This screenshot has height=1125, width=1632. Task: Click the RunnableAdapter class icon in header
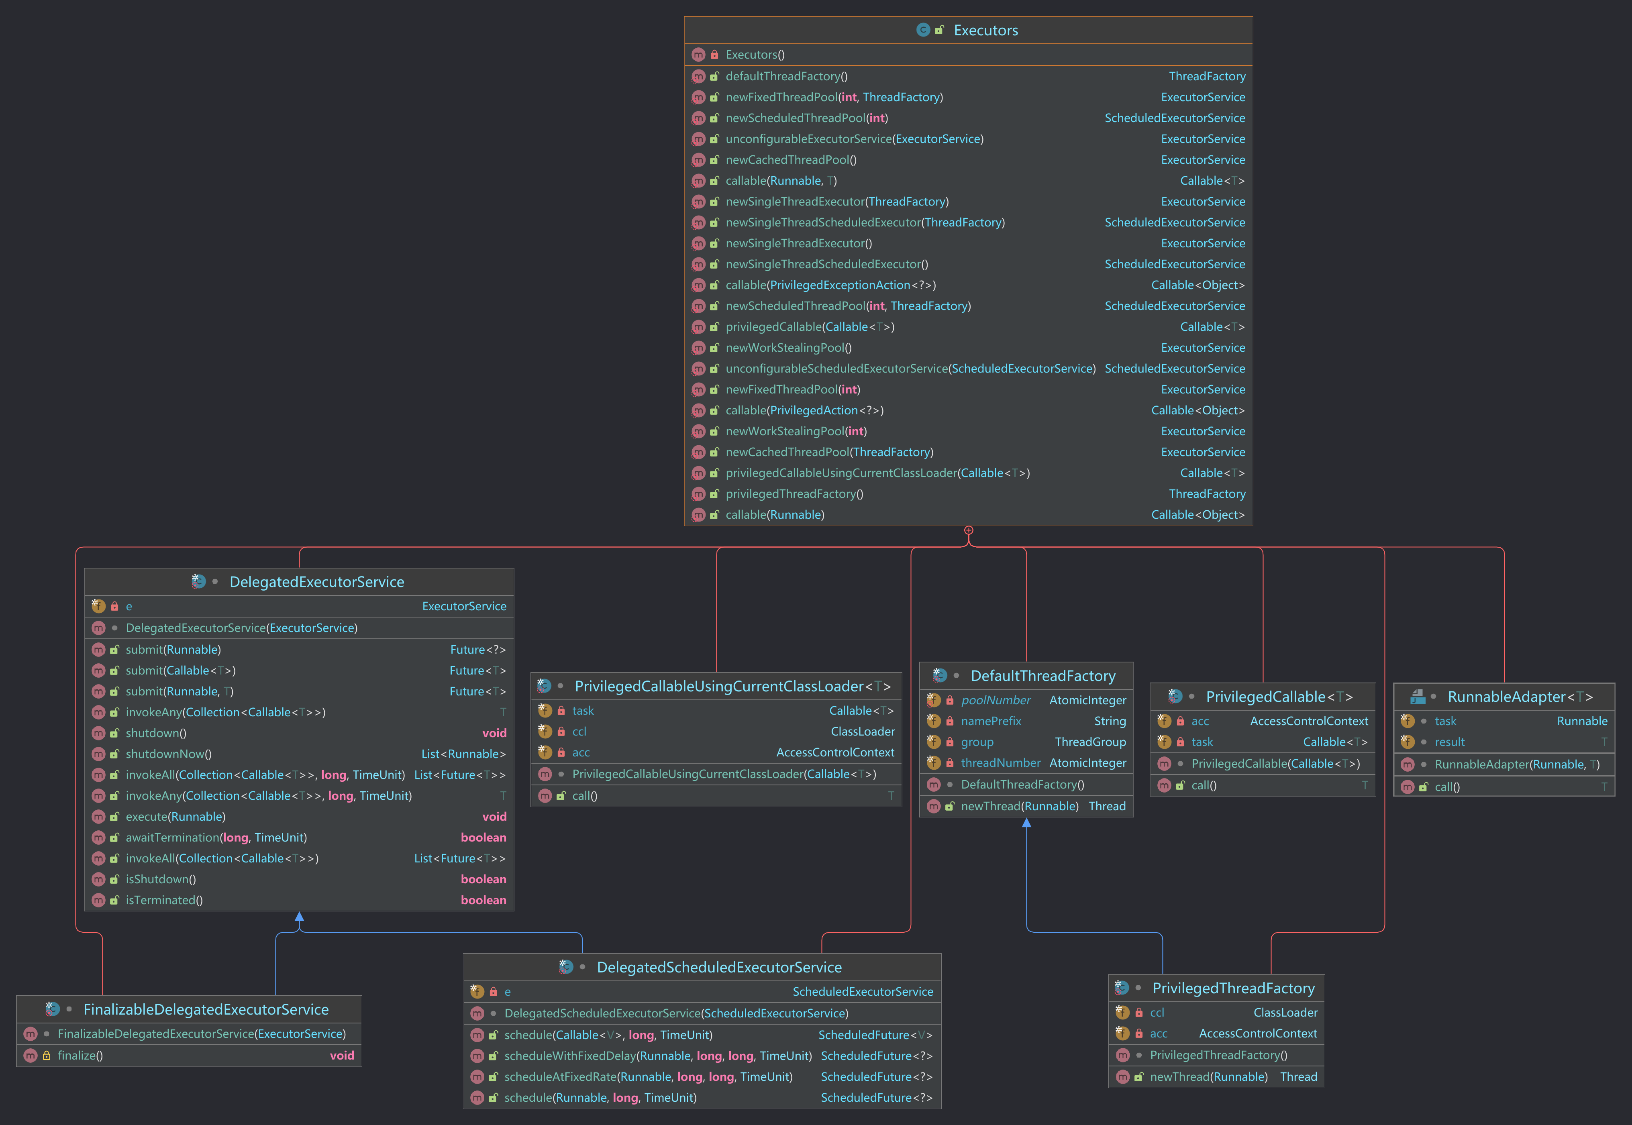pyautogui.click(x=1418, y=697)
